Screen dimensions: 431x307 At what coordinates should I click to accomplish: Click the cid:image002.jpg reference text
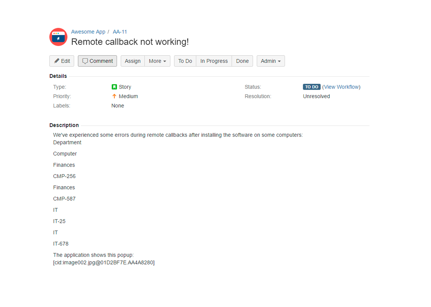104,263
